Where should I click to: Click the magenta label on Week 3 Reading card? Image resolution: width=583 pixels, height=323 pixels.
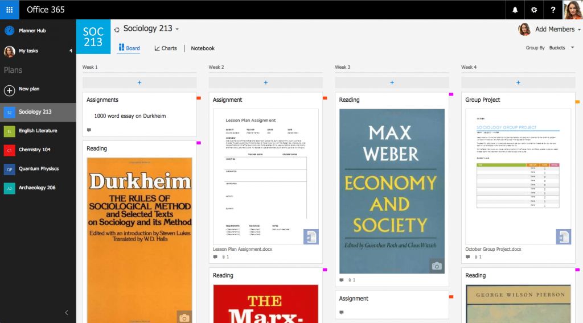(451, 94)
